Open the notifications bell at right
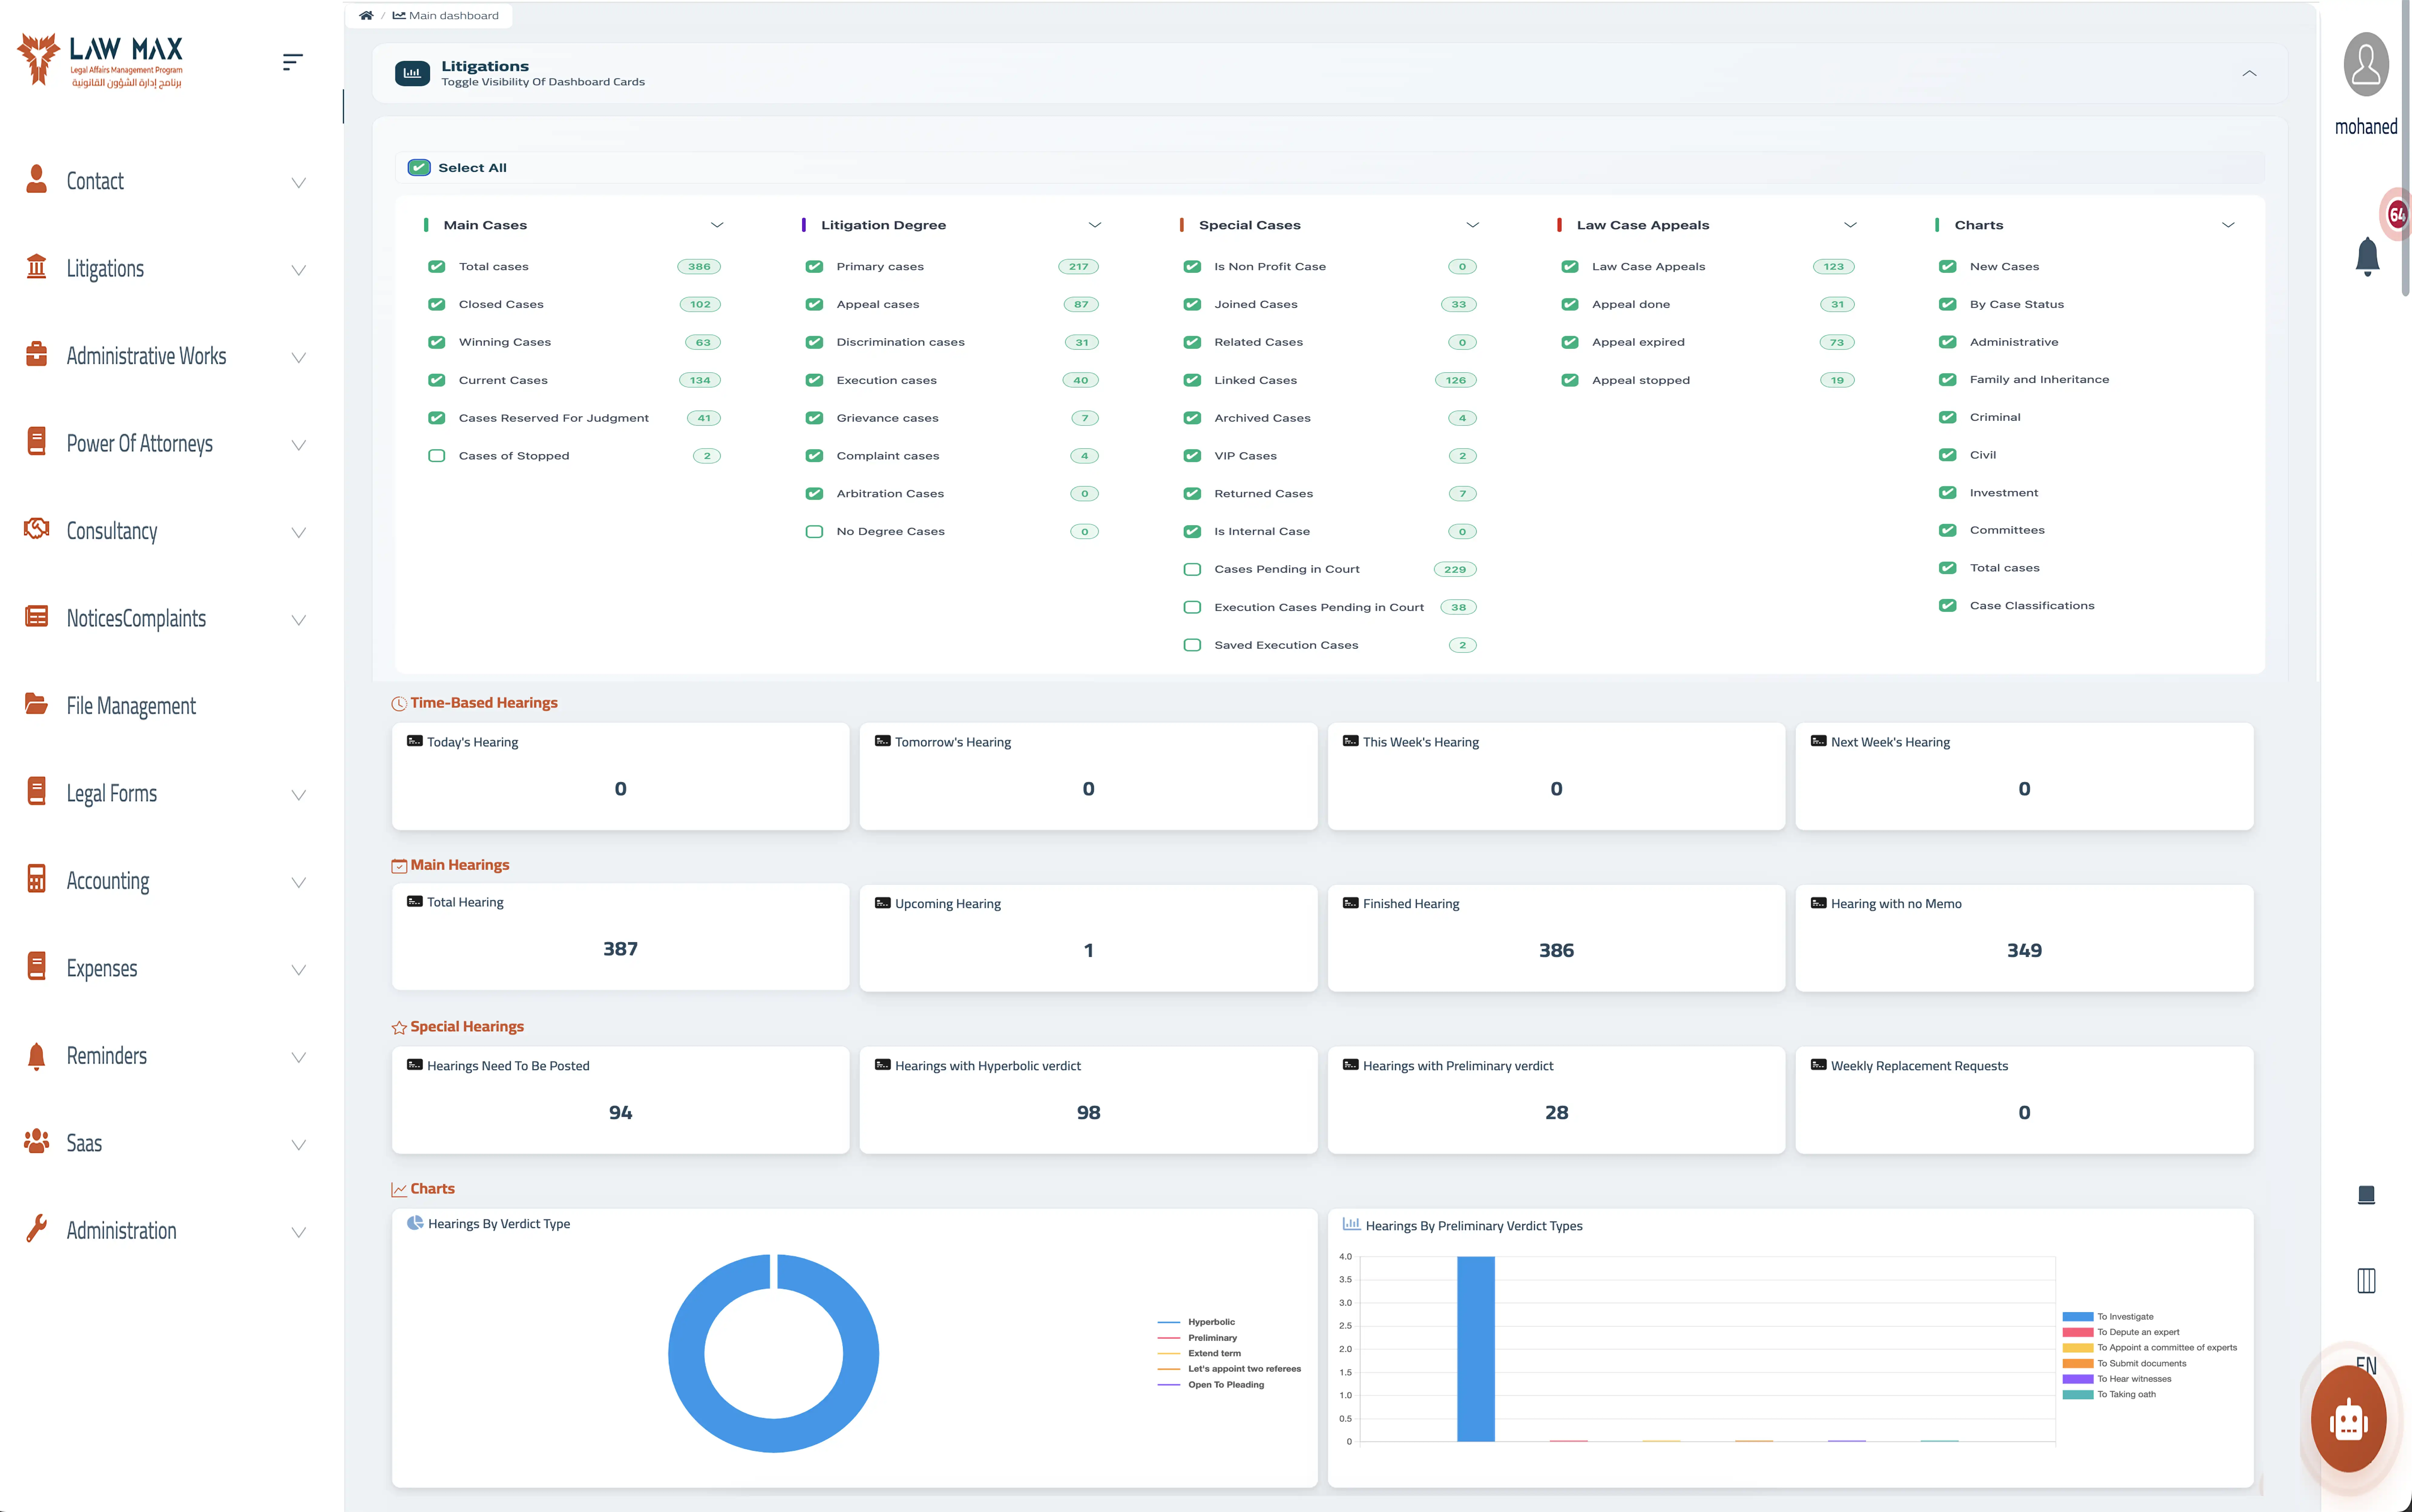Image resolution: width=2412 pixels, height=1512 pixels. point(2367,257)
